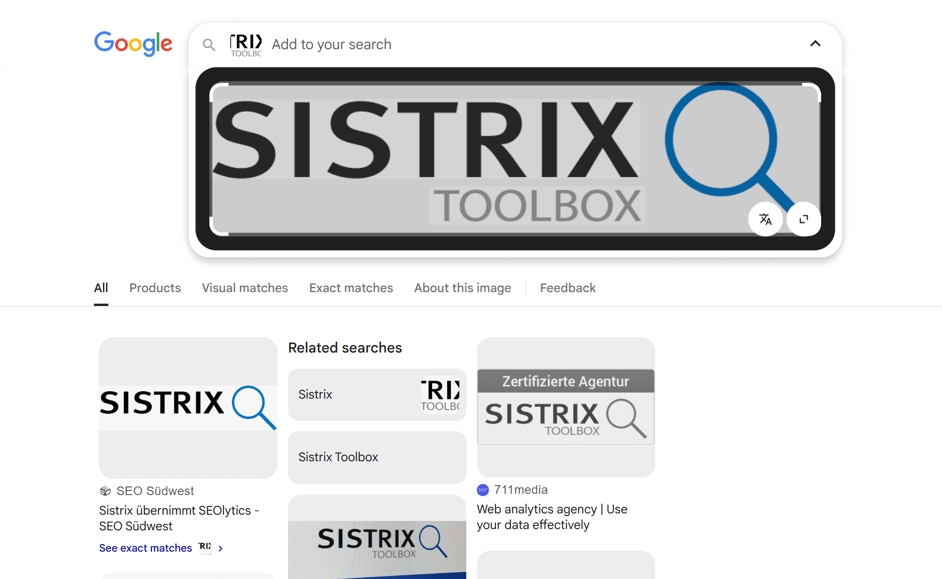Image resolution: width=942 pixels, height=579 pixels.
Task: Click the Sistrix thumbnail in search box
Action: [246, 45]
